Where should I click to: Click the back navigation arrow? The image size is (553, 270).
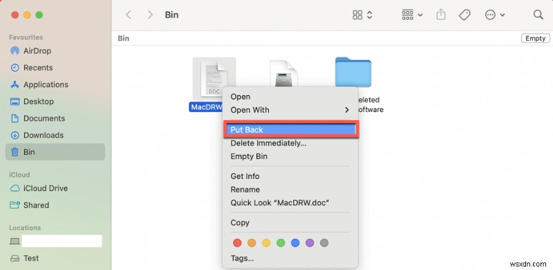point(129,15)
